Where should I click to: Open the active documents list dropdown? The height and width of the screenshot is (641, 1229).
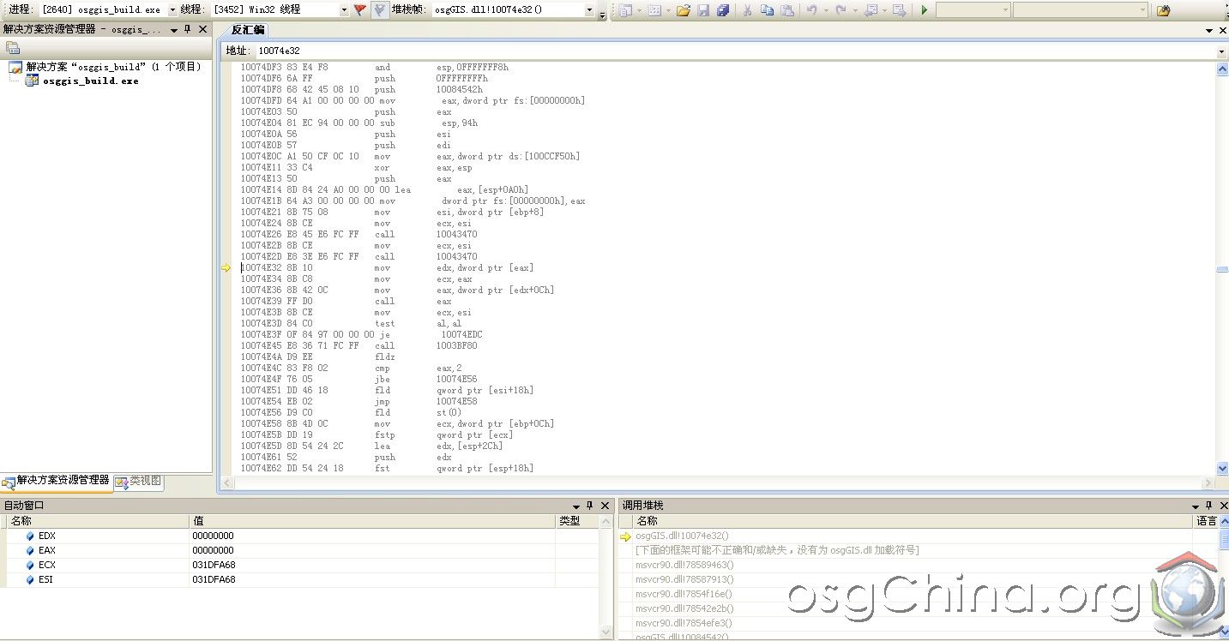[x=1208, y=30]
